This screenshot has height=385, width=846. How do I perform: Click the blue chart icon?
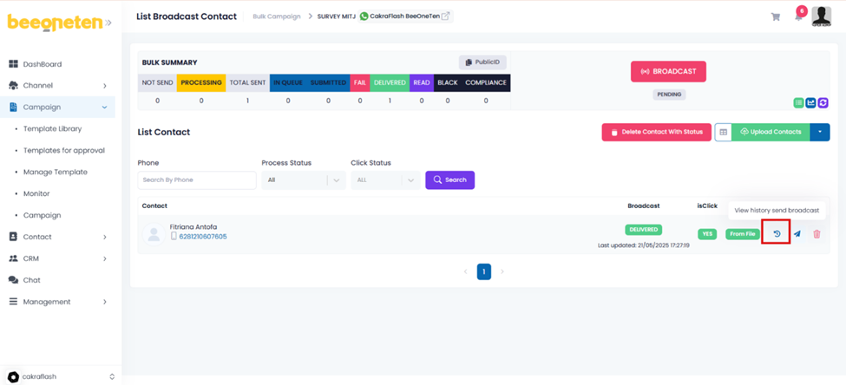[x=810, y=102]
